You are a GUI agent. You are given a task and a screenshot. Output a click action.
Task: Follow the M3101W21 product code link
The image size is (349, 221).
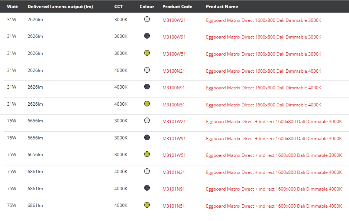tap(174, 122)
